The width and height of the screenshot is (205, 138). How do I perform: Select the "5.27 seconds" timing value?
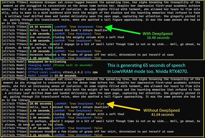coord(40,128)
